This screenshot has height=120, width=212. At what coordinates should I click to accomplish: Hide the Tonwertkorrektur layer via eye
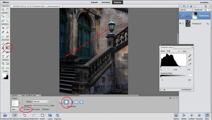[x=180, y=16]
